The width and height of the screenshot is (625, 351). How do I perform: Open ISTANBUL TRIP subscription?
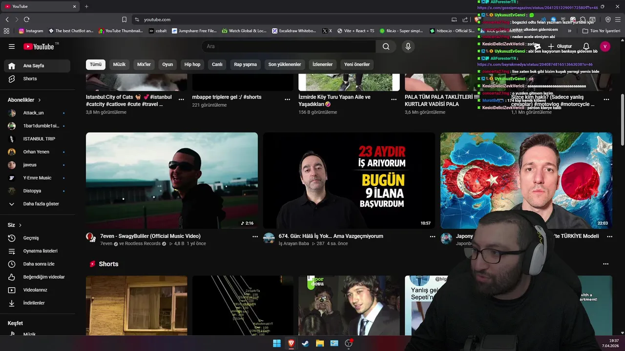(37, 139)
